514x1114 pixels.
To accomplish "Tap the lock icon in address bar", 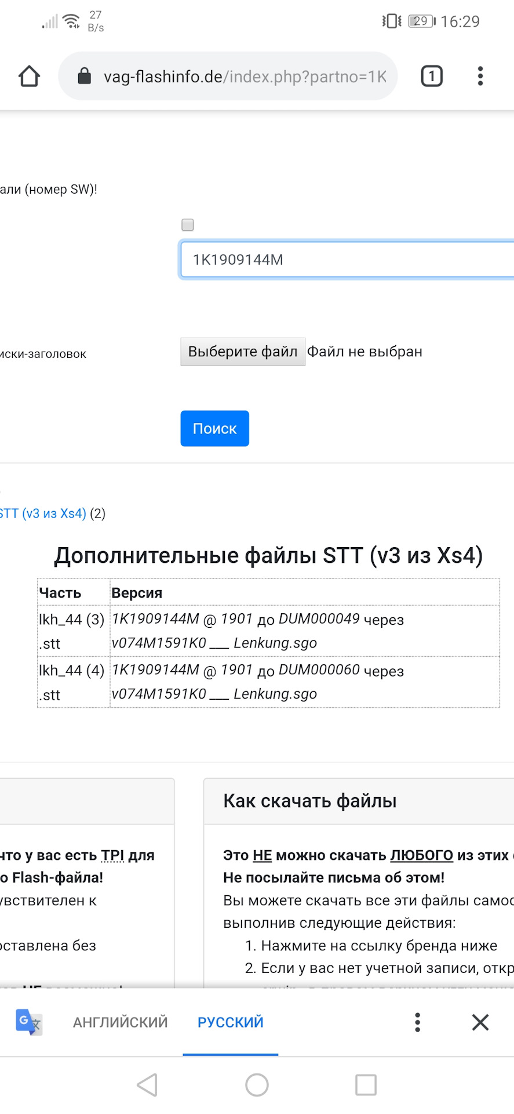I will click(x=85, y=76).
